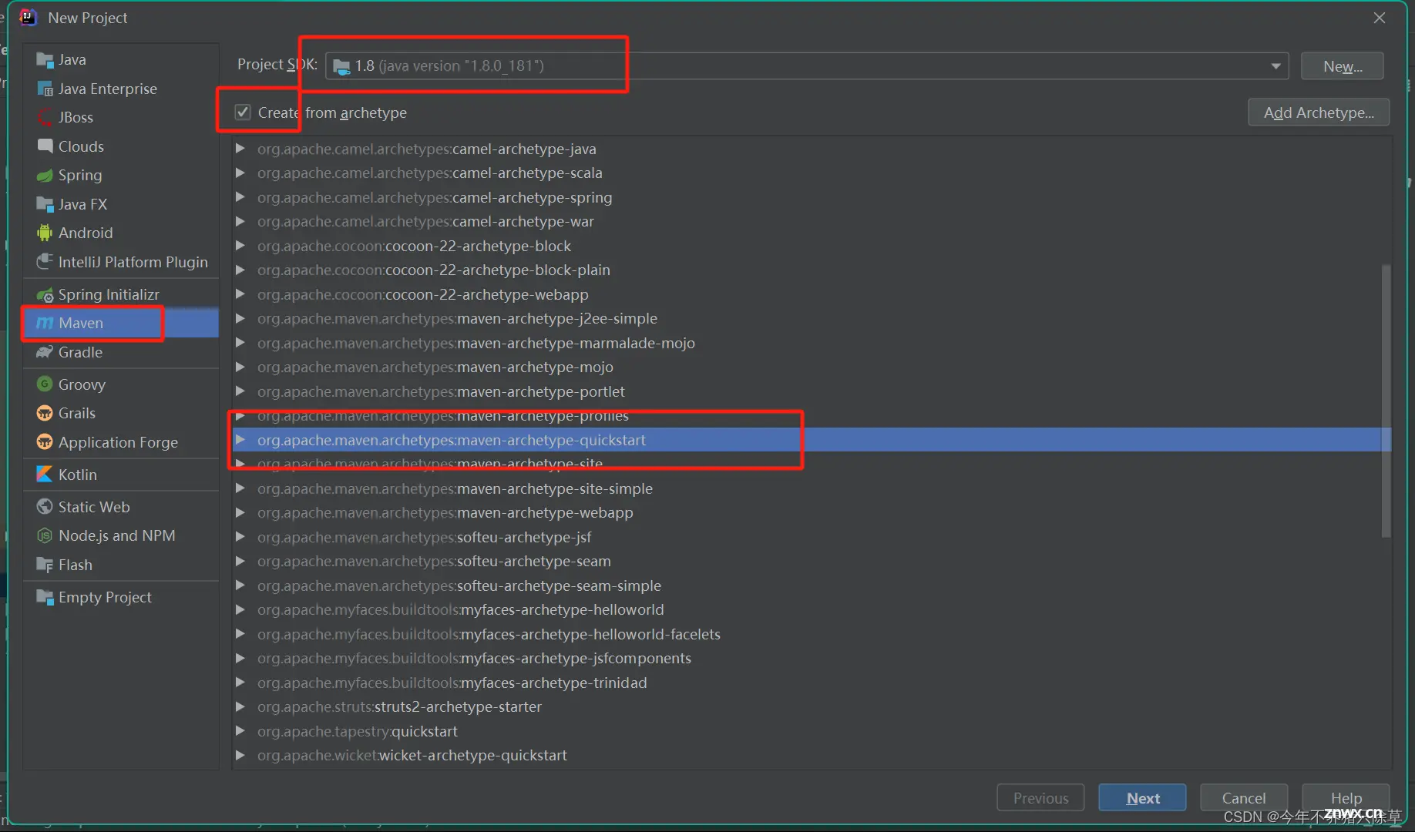Expand maven-archetype-quickstart node

coord(240,440)
